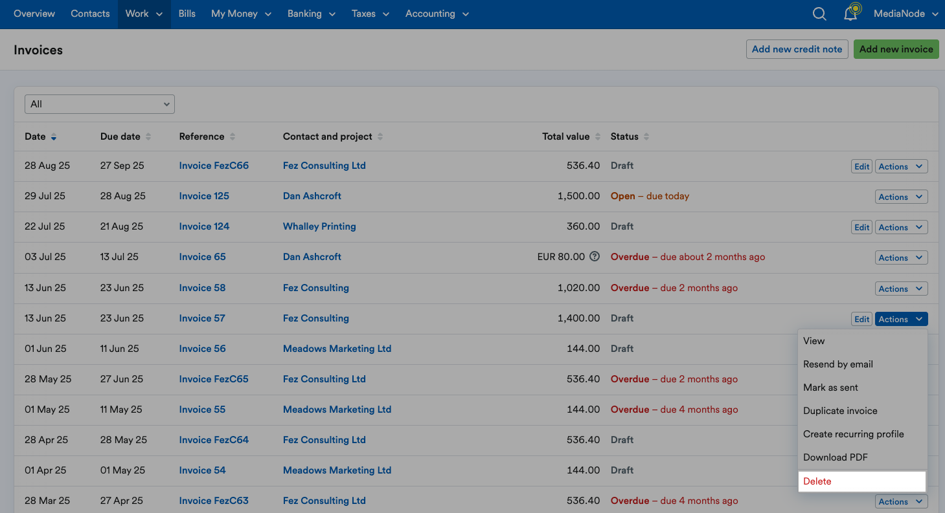945x513 pixels.
Task: Open Actions dropdown for Invoice 124
Action: (902, 228)
